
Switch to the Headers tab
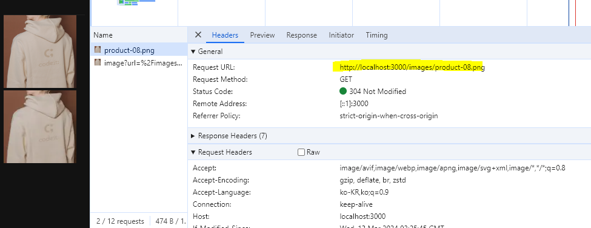click(225, 35)
